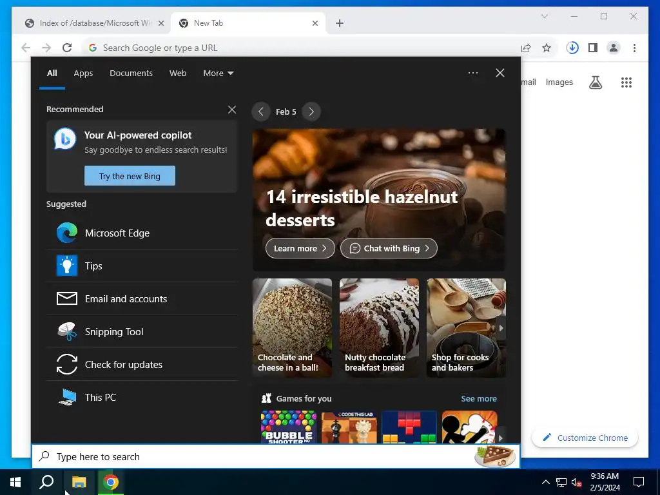Click Chat with Bing button
Screen dimensions: 660x495
(x=389, y=248)
